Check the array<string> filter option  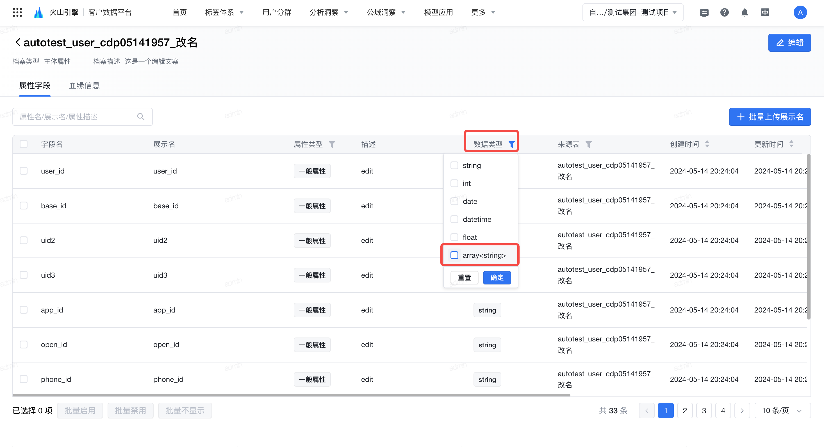454,255
